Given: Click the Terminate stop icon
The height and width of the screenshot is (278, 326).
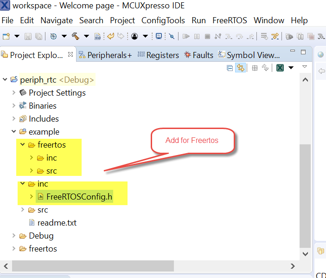Looking at the screenshot, I should tap(207, 36).
